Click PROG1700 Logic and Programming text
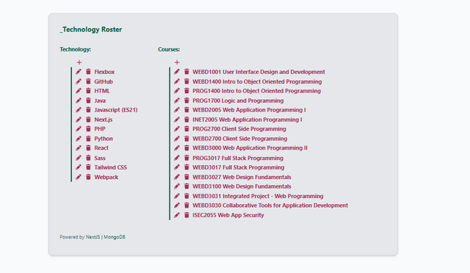470x273 pixels. [238, 101]
